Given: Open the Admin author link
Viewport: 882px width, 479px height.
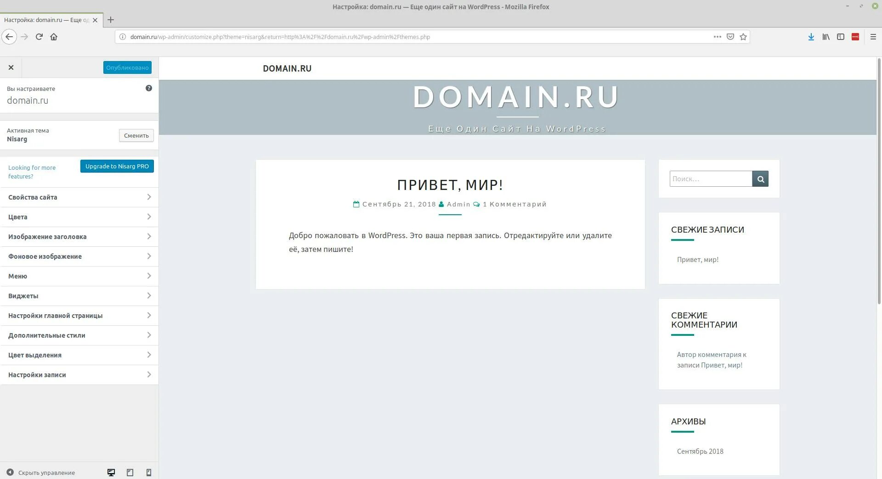Looking at the screenshot, I should pyautogui.click(x=458, y=204).
